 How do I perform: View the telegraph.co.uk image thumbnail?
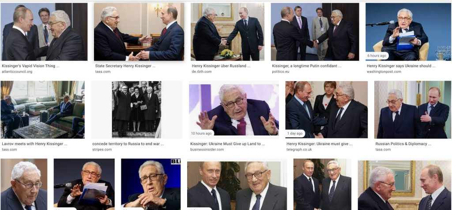[327, 109]
